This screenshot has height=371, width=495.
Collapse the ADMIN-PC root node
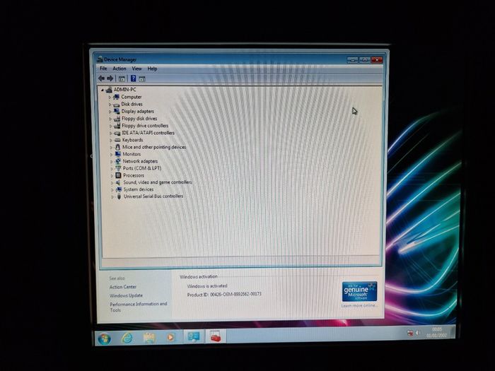[x=103, y=90]
